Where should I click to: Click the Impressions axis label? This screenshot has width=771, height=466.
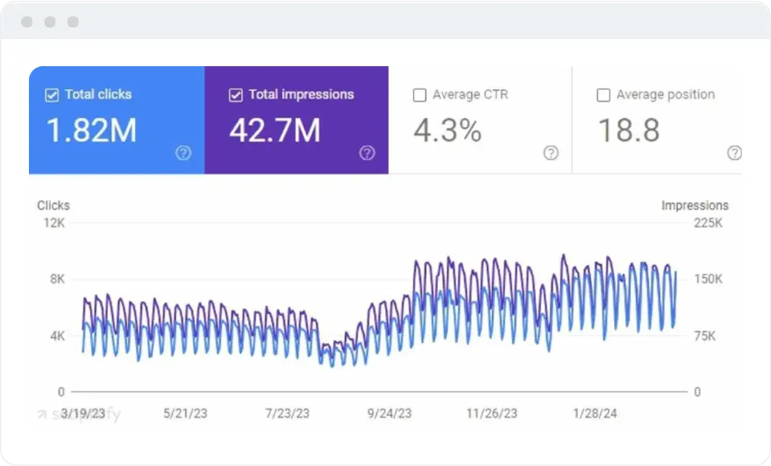(x=695, y=205)
